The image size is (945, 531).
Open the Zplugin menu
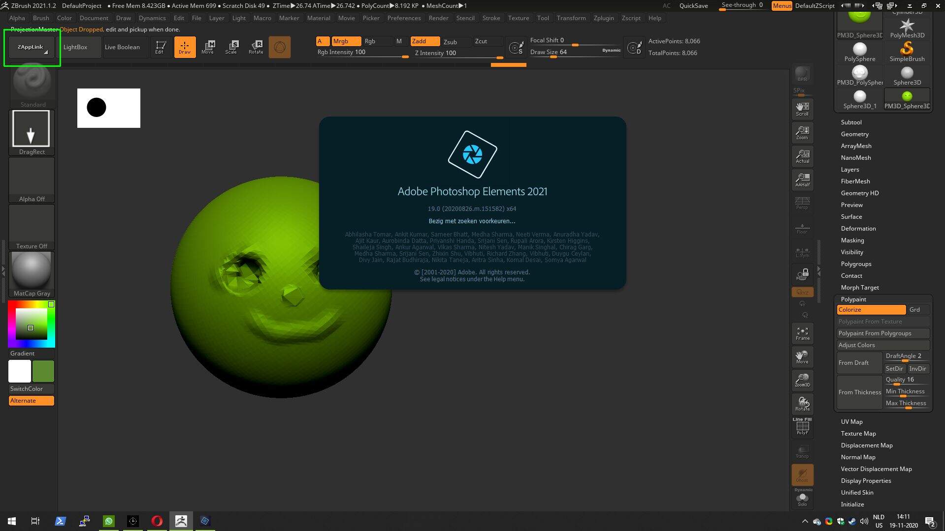(x=604, y=18)
